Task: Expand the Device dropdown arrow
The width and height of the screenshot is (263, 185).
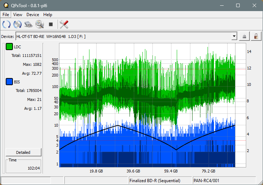Action: point(234,36)
